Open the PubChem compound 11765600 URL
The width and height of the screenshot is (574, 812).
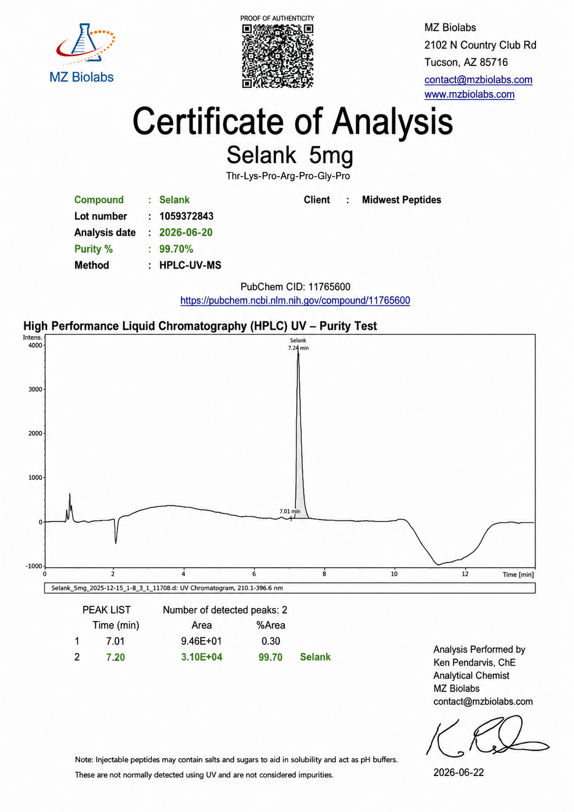click(x=295, y=300)
